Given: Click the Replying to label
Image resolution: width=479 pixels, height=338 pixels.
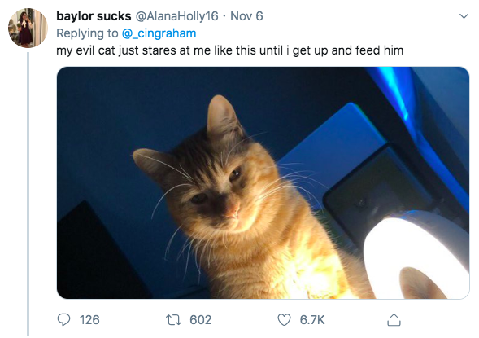Looking at the screenshot, I should (x=87, y=33).
